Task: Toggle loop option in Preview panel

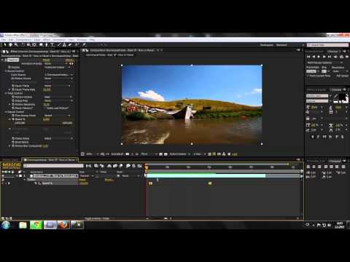Action: (341, 57)
